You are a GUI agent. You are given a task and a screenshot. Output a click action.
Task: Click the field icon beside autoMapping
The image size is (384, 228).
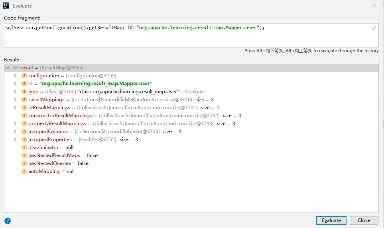pyautogui.click(x=24, y=171)
